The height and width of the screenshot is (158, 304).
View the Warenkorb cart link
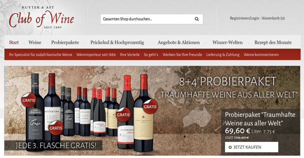273,18
